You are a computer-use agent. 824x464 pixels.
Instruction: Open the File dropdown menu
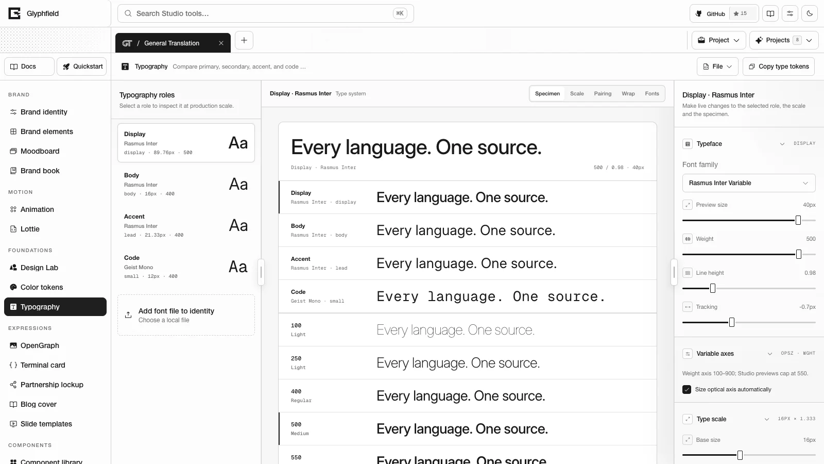pos(717,67)
